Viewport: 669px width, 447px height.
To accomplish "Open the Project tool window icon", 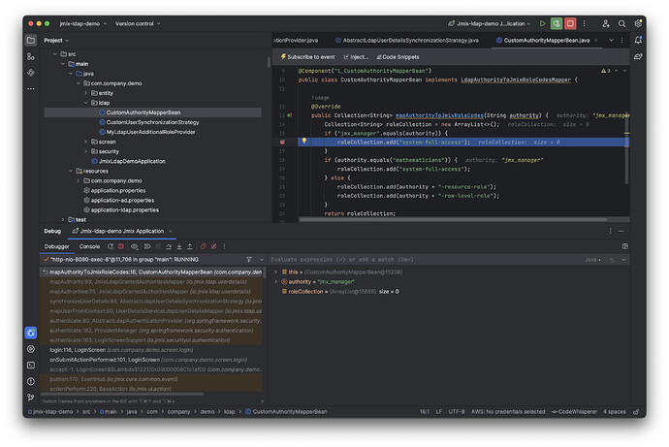I will click(31, 41).
